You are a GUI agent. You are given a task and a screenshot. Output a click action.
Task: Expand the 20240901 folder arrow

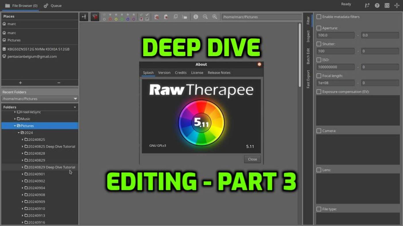pos(22,174)
